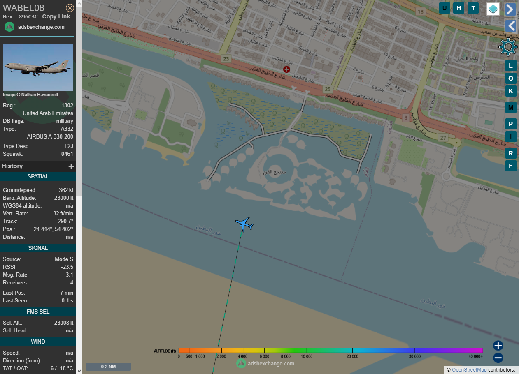Click the WABEL08 callsign title
This screenshot has height=374, width=519.
pos(23,7)
